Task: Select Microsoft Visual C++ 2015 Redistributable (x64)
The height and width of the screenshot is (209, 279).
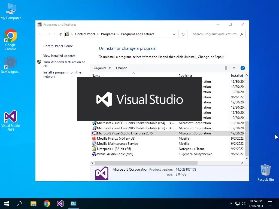Action: point(134,123)
